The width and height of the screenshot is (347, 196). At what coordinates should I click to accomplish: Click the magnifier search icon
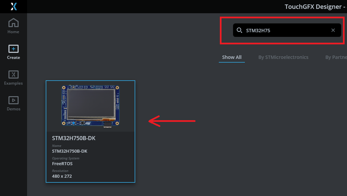[239, 30]
